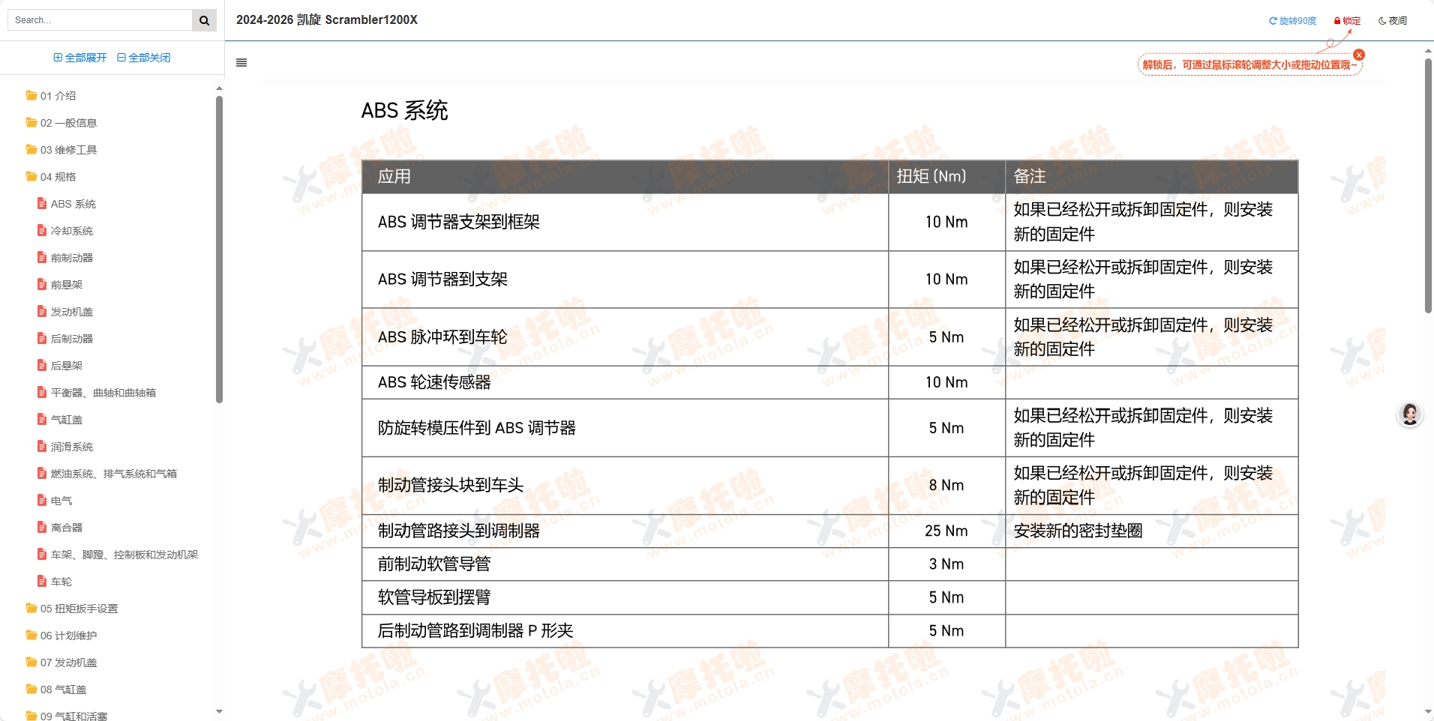Click the 应用 column header

(x=625, y=177)
